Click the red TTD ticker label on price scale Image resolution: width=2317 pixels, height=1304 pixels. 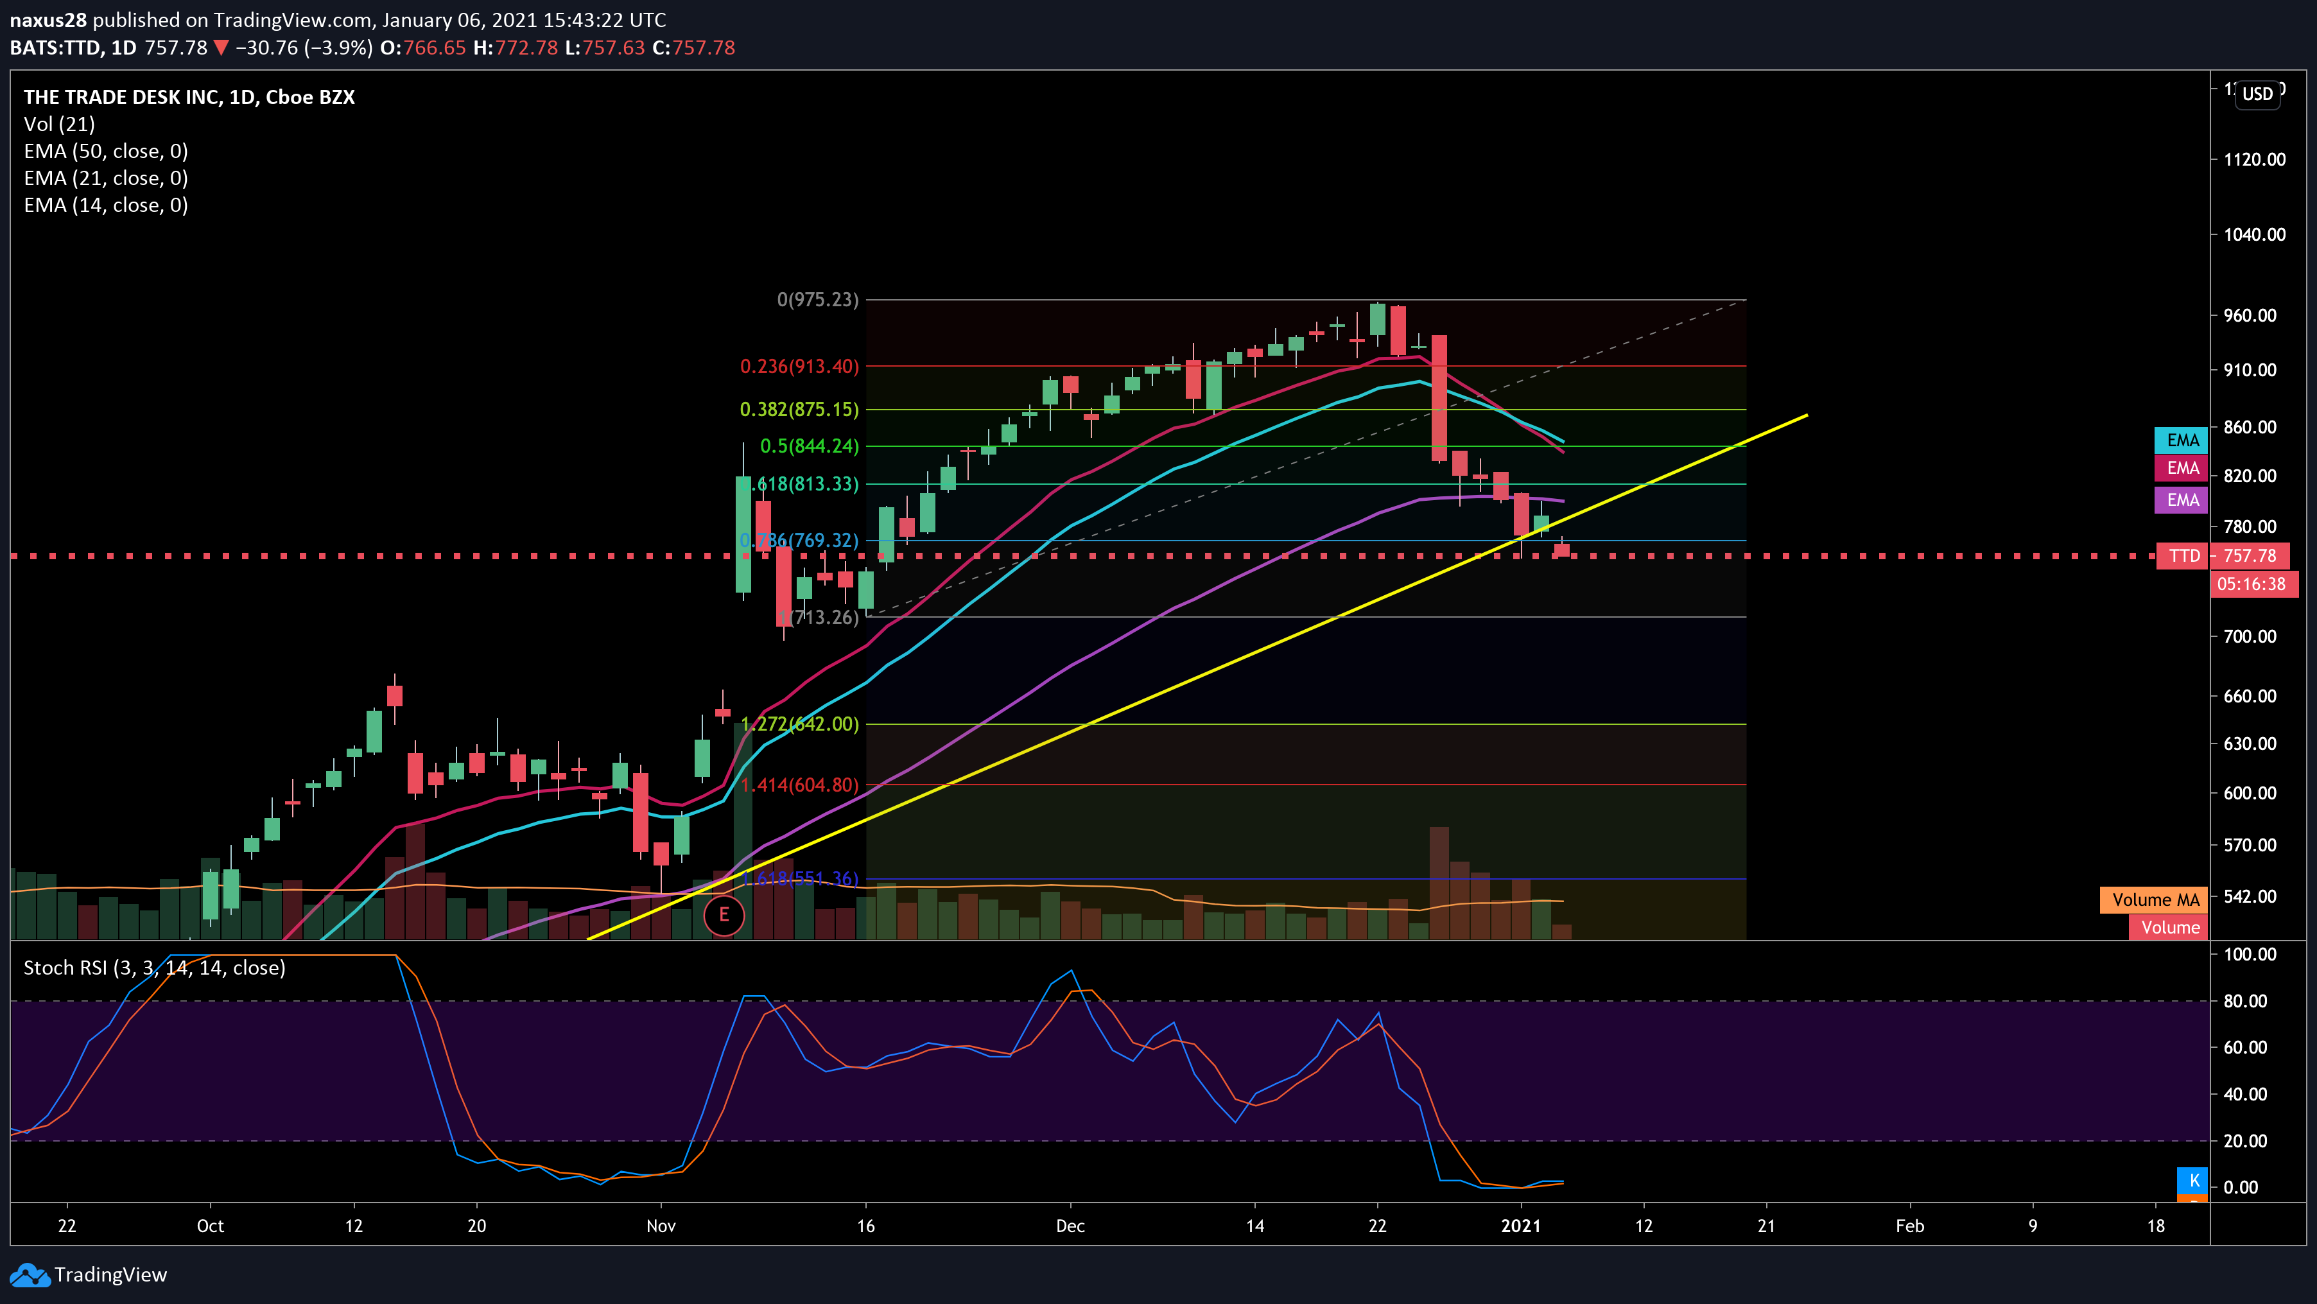click(2183, 556)
